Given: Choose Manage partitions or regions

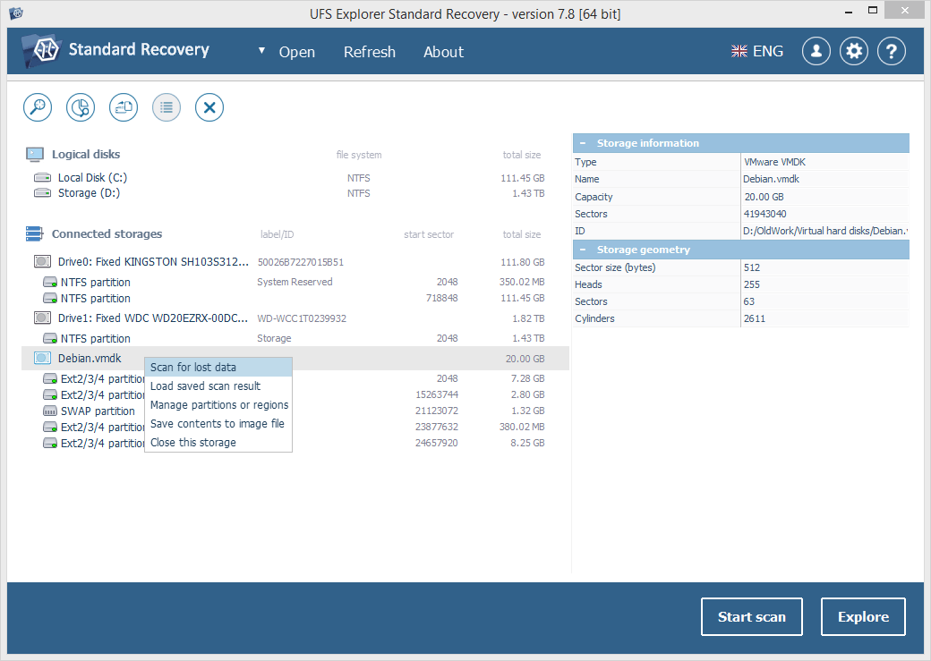Looking at the screenshot, I should pos(218,405).
